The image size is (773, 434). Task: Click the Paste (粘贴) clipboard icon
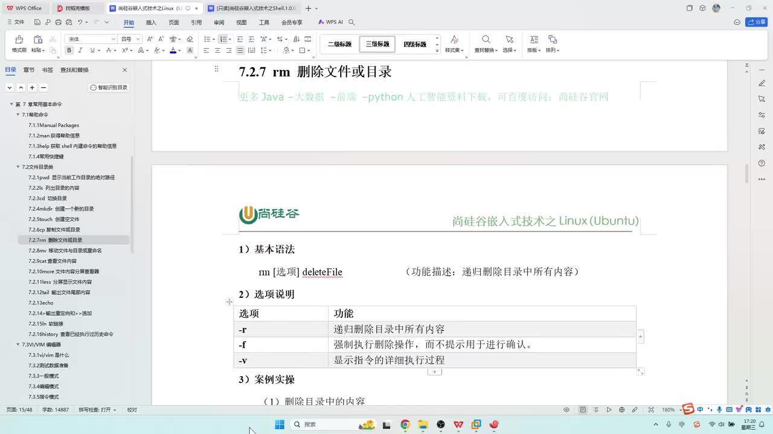[x=37, y=40]
